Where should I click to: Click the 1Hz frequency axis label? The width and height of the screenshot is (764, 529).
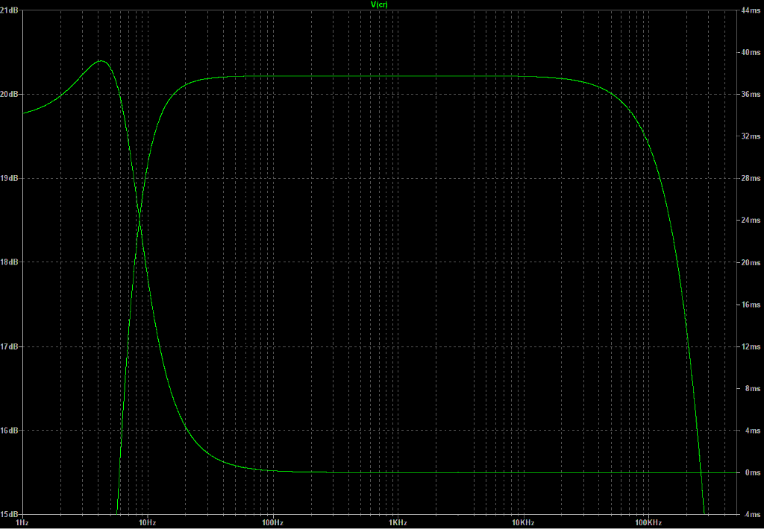click(x=22, y=523)
